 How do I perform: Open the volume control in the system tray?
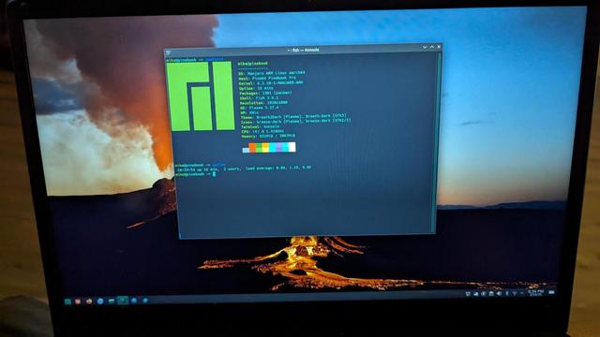[x=499, y=293]
